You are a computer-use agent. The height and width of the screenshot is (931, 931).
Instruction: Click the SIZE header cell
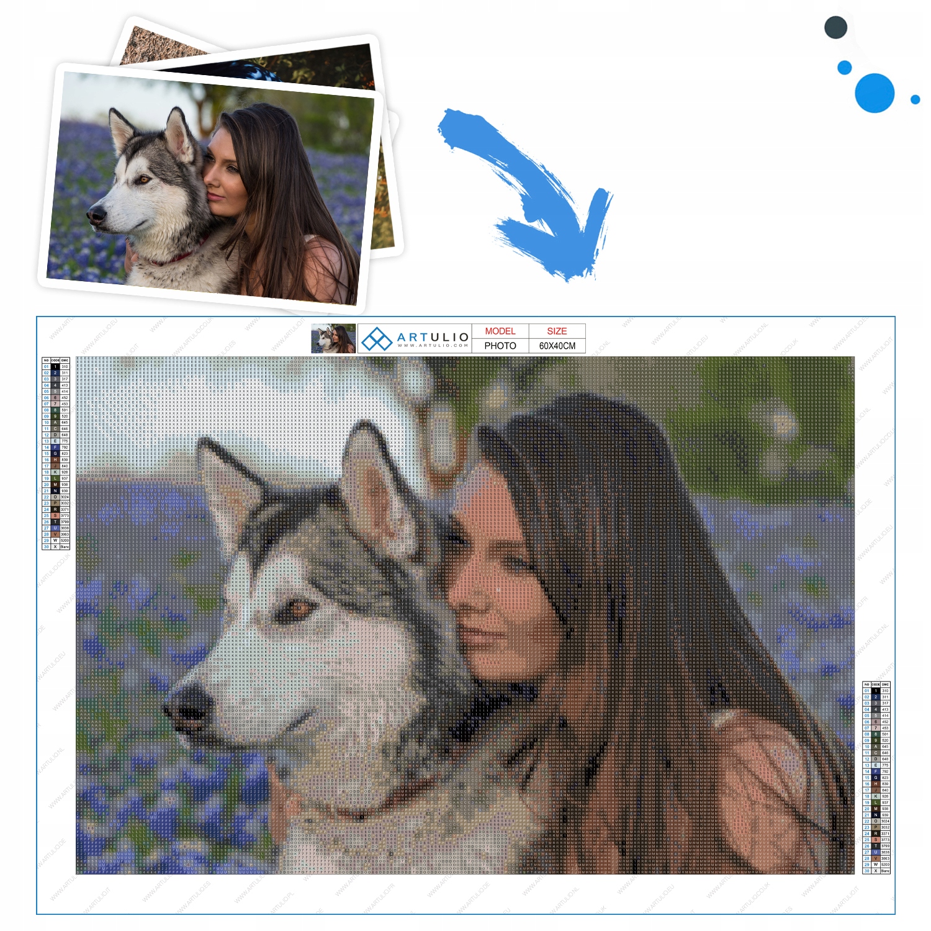tap(557, 331)
